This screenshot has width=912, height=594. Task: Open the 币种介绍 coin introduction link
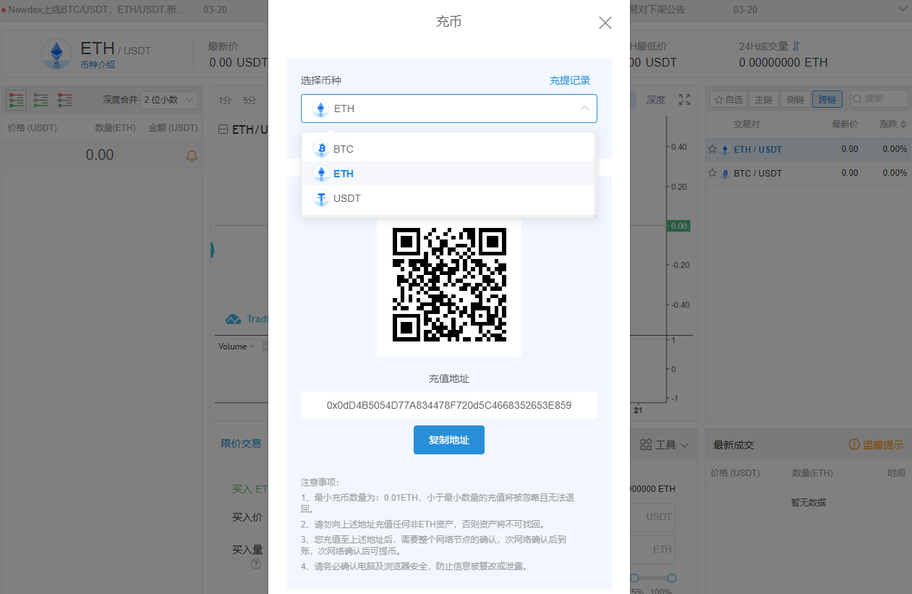coord(98,64)
